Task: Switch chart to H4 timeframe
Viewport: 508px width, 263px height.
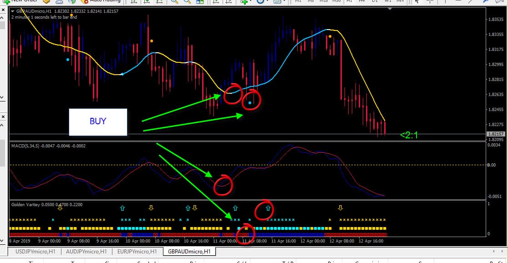Action: click(362, 1)
